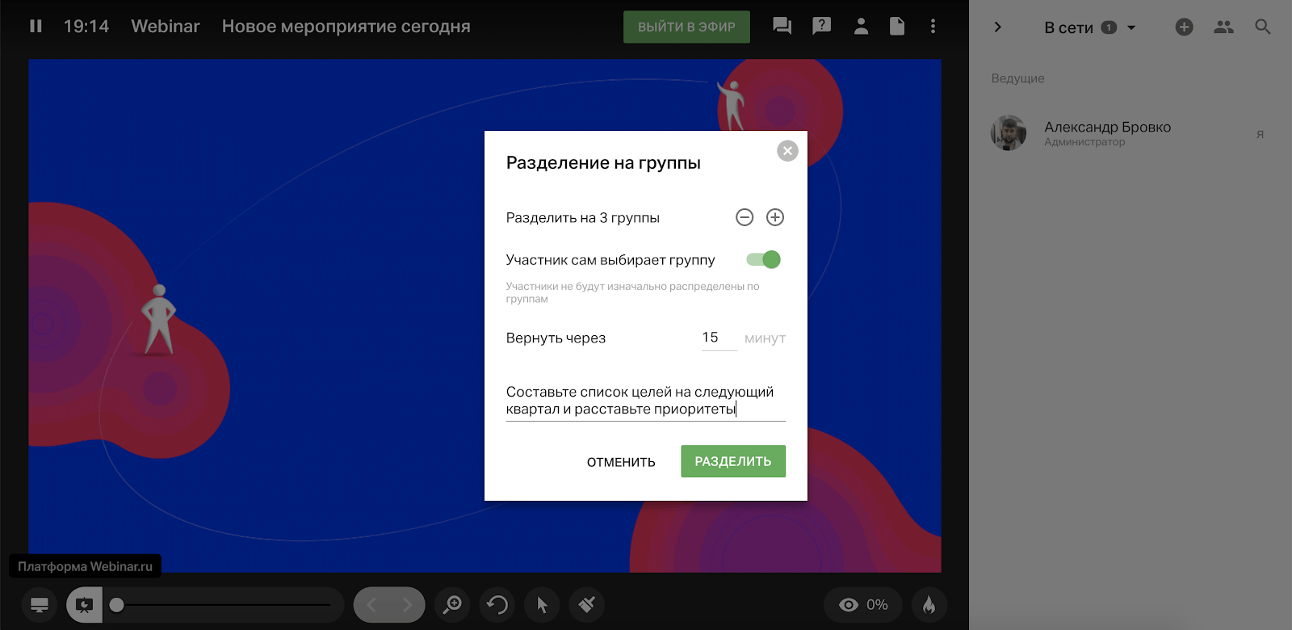Toggle 'Участник сам выбирает группу' switch
This screenshot has width=1292, height=630.
pos(763,259)
